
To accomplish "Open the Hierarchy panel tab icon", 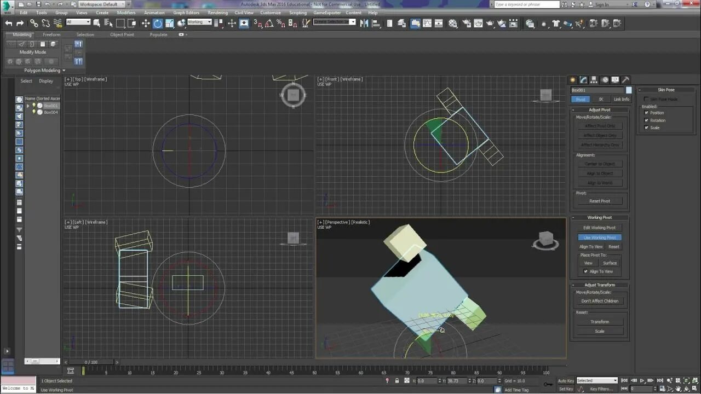I will [594, 80].
